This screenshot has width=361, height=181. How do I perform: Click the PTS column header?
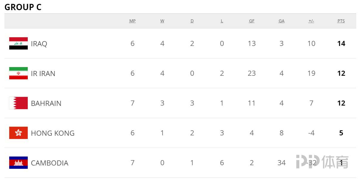(341, 21)
